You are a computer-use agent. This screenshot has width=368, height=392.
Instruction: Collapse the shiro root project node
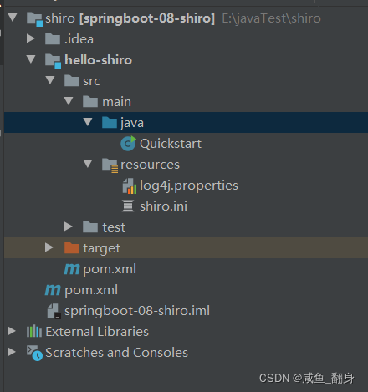tap(13, 18)
